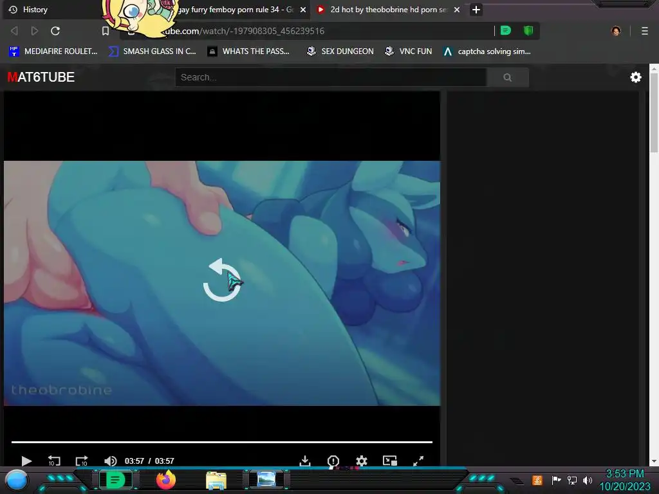This screenshot has width=659, height=494.
Task: Open the picture viewer taskbar app
Action: (266, 479)
